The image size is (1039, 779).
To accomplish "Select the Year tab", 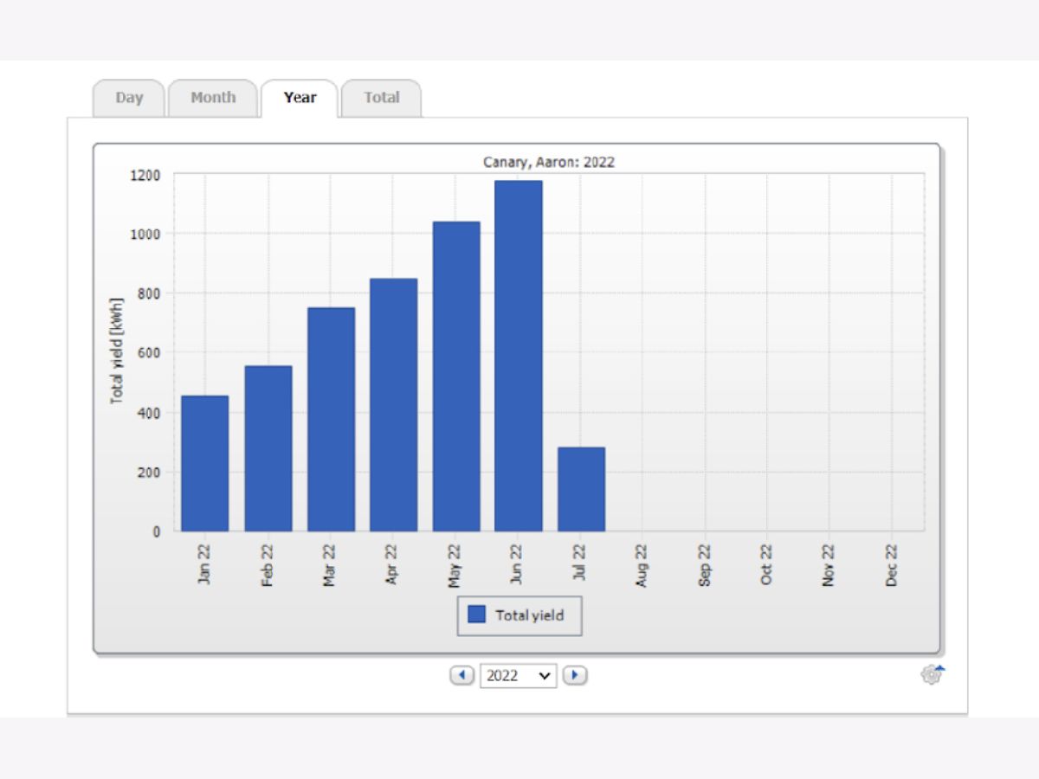I will tap(300, 98).
